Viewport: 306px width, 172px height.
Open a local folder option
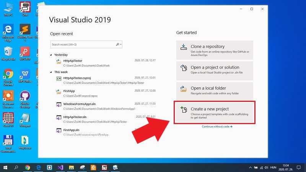pos(215,92)
